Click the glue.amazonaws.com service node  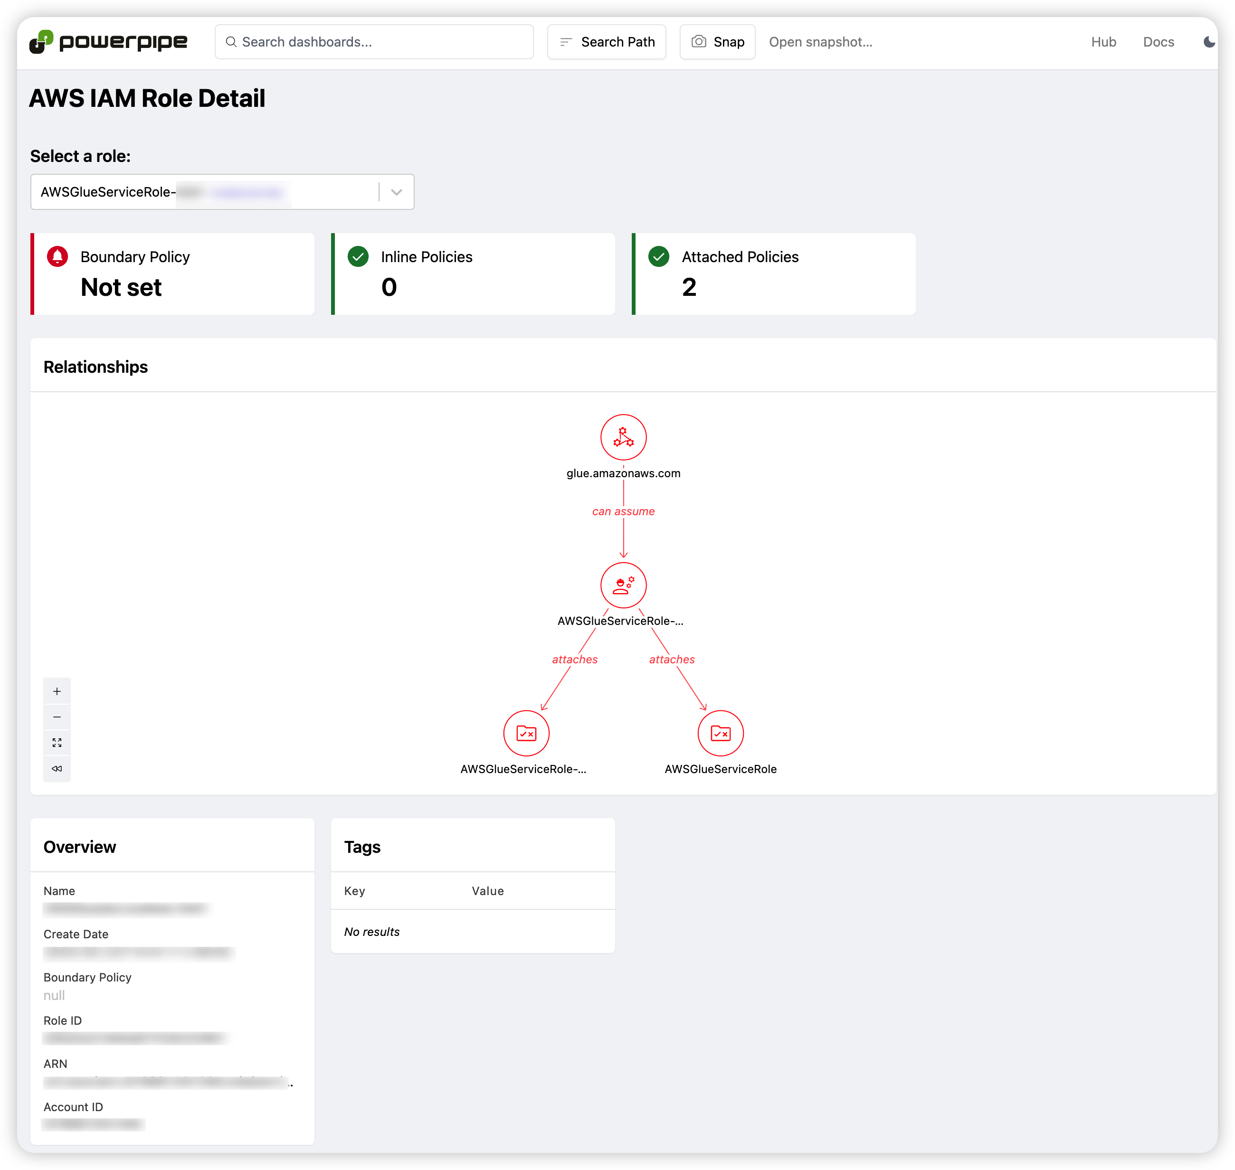point(623,437)
